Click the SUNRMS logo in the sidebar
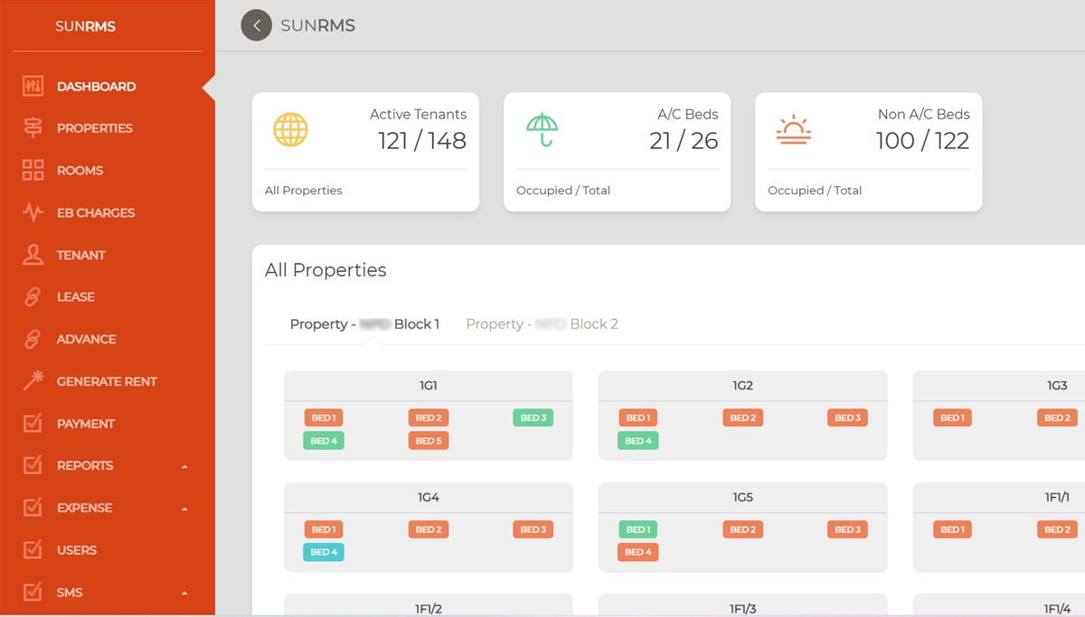This screenshot has height=617, width=1085. [85, 26]
